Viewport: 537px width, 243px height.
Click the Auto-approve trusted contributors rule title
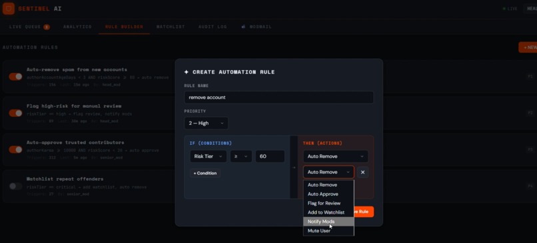[x=75, y=142]
